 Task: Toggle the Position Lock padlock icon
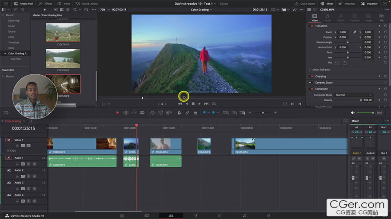[x=195, y=113]
